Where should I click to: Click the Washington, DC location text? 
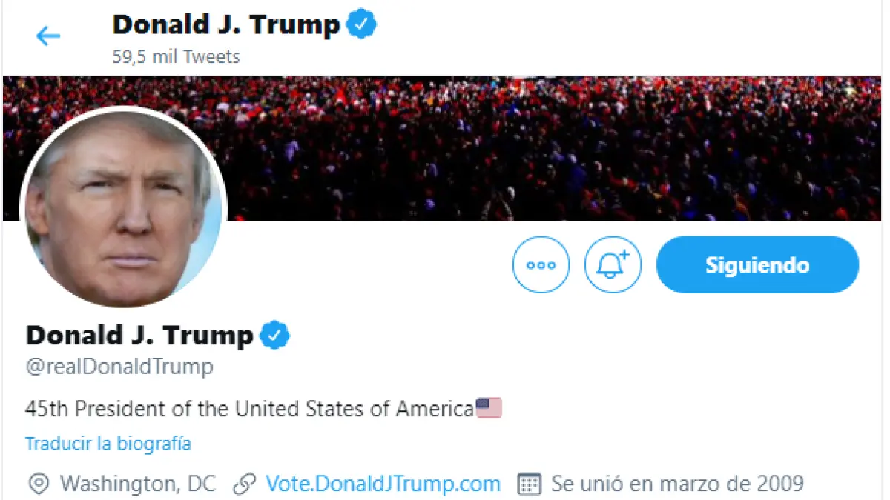click(138, 484)
